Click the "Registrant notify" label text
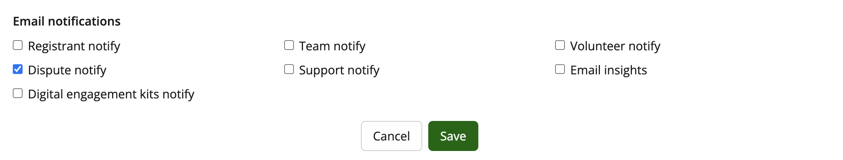 coord(74,46)
